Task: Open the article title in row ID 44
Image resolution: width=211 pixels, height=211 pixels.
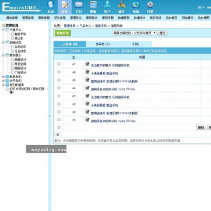Action: 113,89
